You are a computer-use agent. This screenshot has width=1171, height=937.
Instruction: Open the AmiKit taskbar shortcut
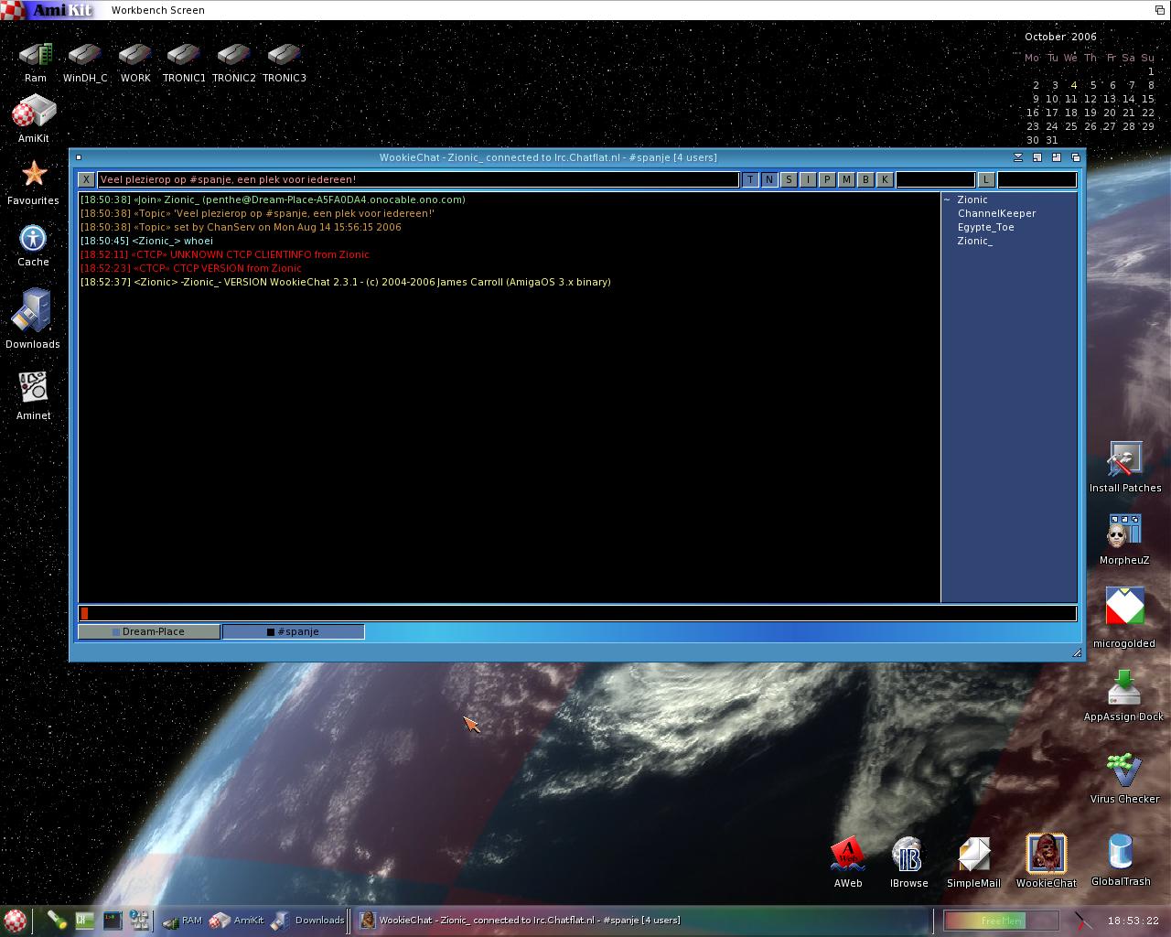pos(237,921)
